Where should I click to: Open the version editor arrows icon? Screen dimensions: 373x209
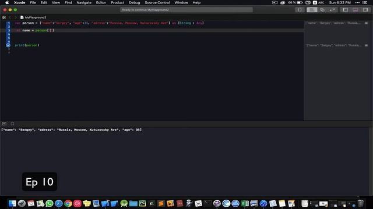point(332,10)
